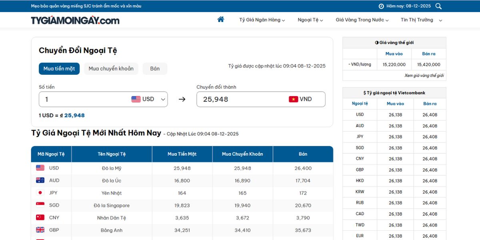Screen dimensions: 480x240
Task: Select the Mua tiền mặt tab
Action: tap(59, 68)
